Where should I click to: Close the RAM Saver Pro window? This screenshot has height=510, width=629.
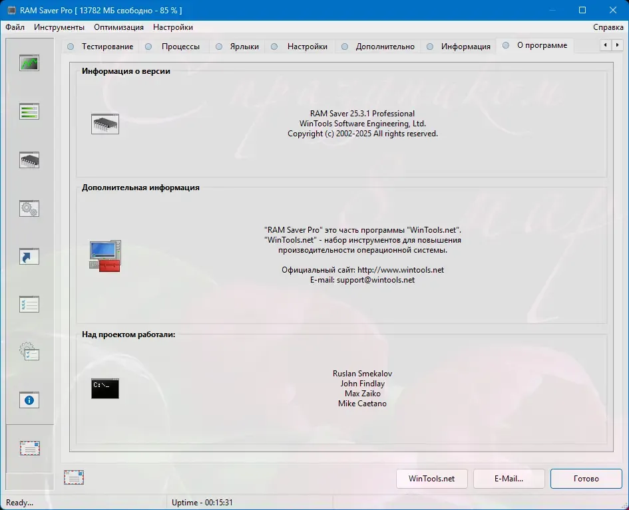(x=613, y=11)
